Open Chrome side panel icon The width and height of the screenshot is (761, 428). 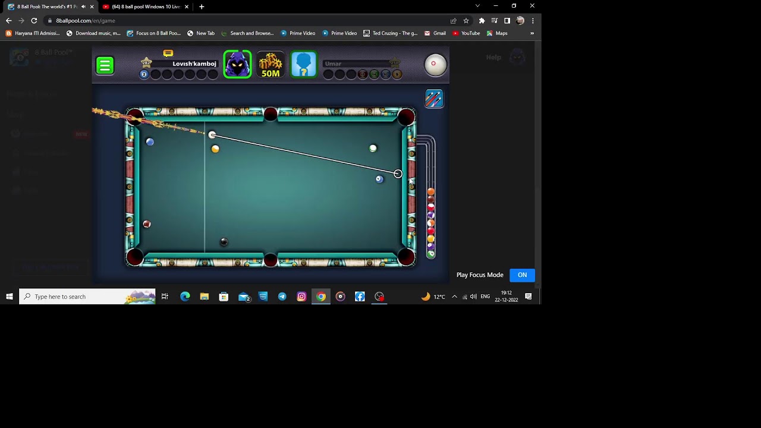tap(507, 20)
